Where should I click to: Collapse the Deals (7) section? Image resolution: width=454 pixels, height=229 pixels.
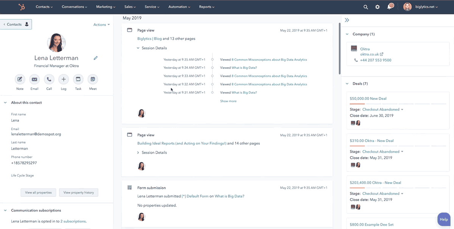point(347,84)
